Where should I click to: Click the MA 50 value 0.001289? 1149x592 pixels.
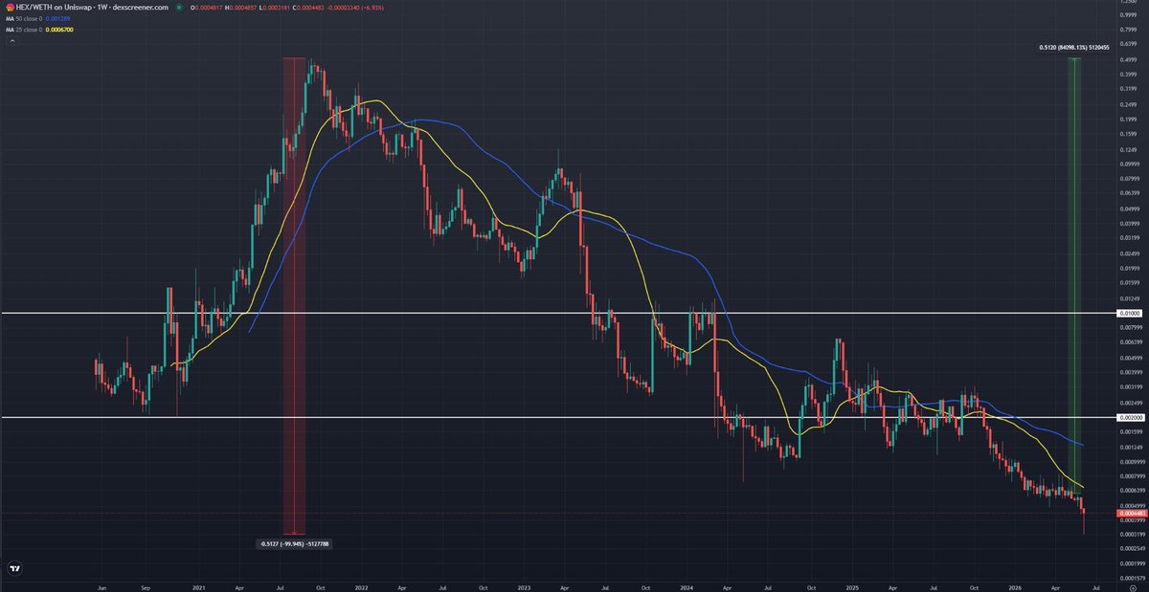pyautogui.click(x=58, y=18)
